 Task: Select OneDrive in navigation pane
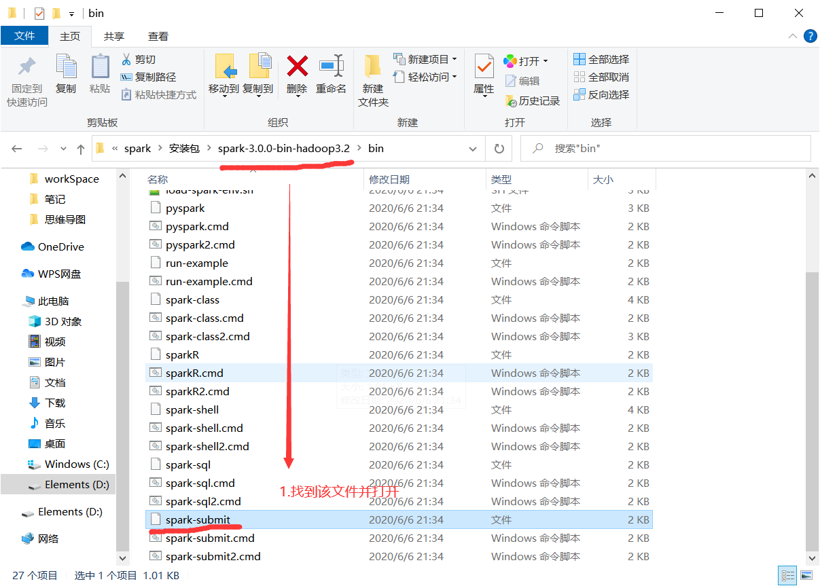pyautogui.click(x=53, y=247)
